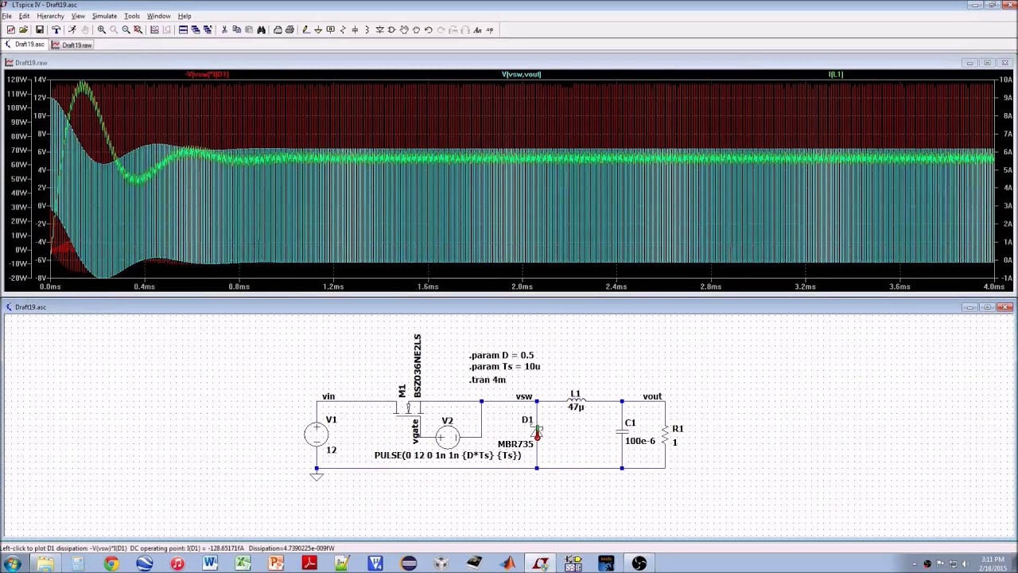Select the Ground symbol tool
Viewport: 1018px width, 573px height.
click(x=317, y=29)
